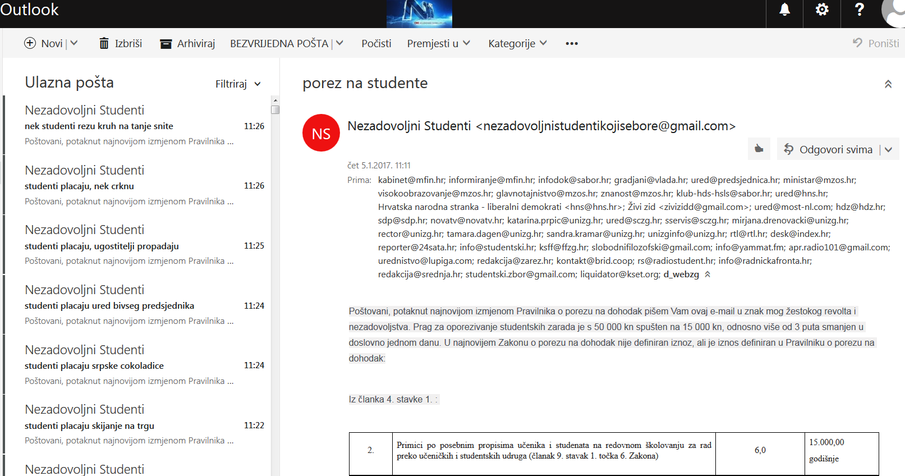Open the notifications bell icon

[x=784, y=10]
